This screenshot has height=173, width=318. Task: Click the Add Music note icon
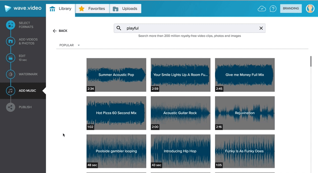tap(11, 91)
